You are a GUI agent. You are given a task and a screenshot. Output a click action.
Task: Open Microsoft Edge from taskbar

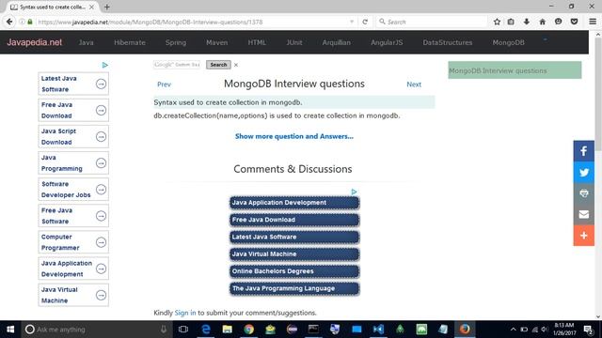click(206, 330)
